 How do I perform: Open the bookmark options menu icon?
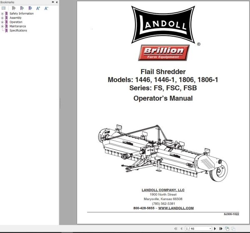[3, 8]
